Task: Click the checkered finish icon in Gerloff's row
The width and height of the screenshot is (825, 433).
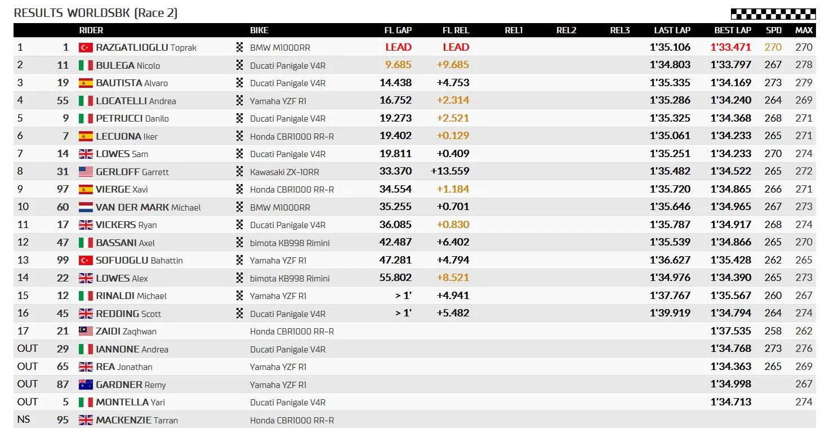Action: 240,172
